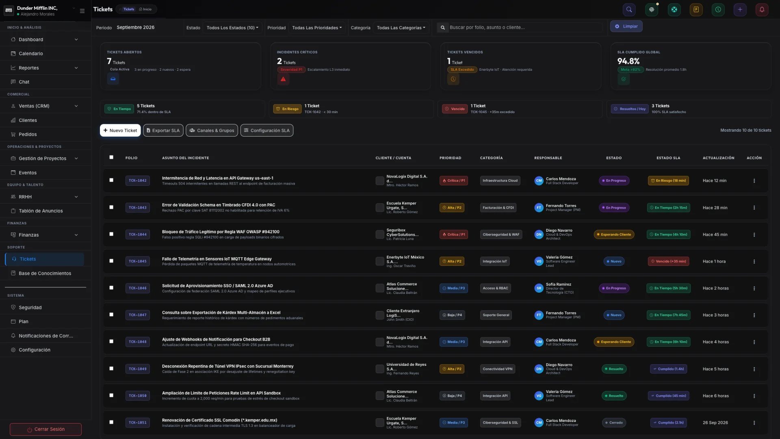Open the lifebuoy support icon
Viewport: 780px width, 439px height.
(x=674, y=10)
